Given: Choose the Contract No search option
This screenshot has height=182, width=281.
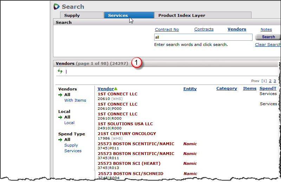Looking at the screenshot, I should (167, 29).
